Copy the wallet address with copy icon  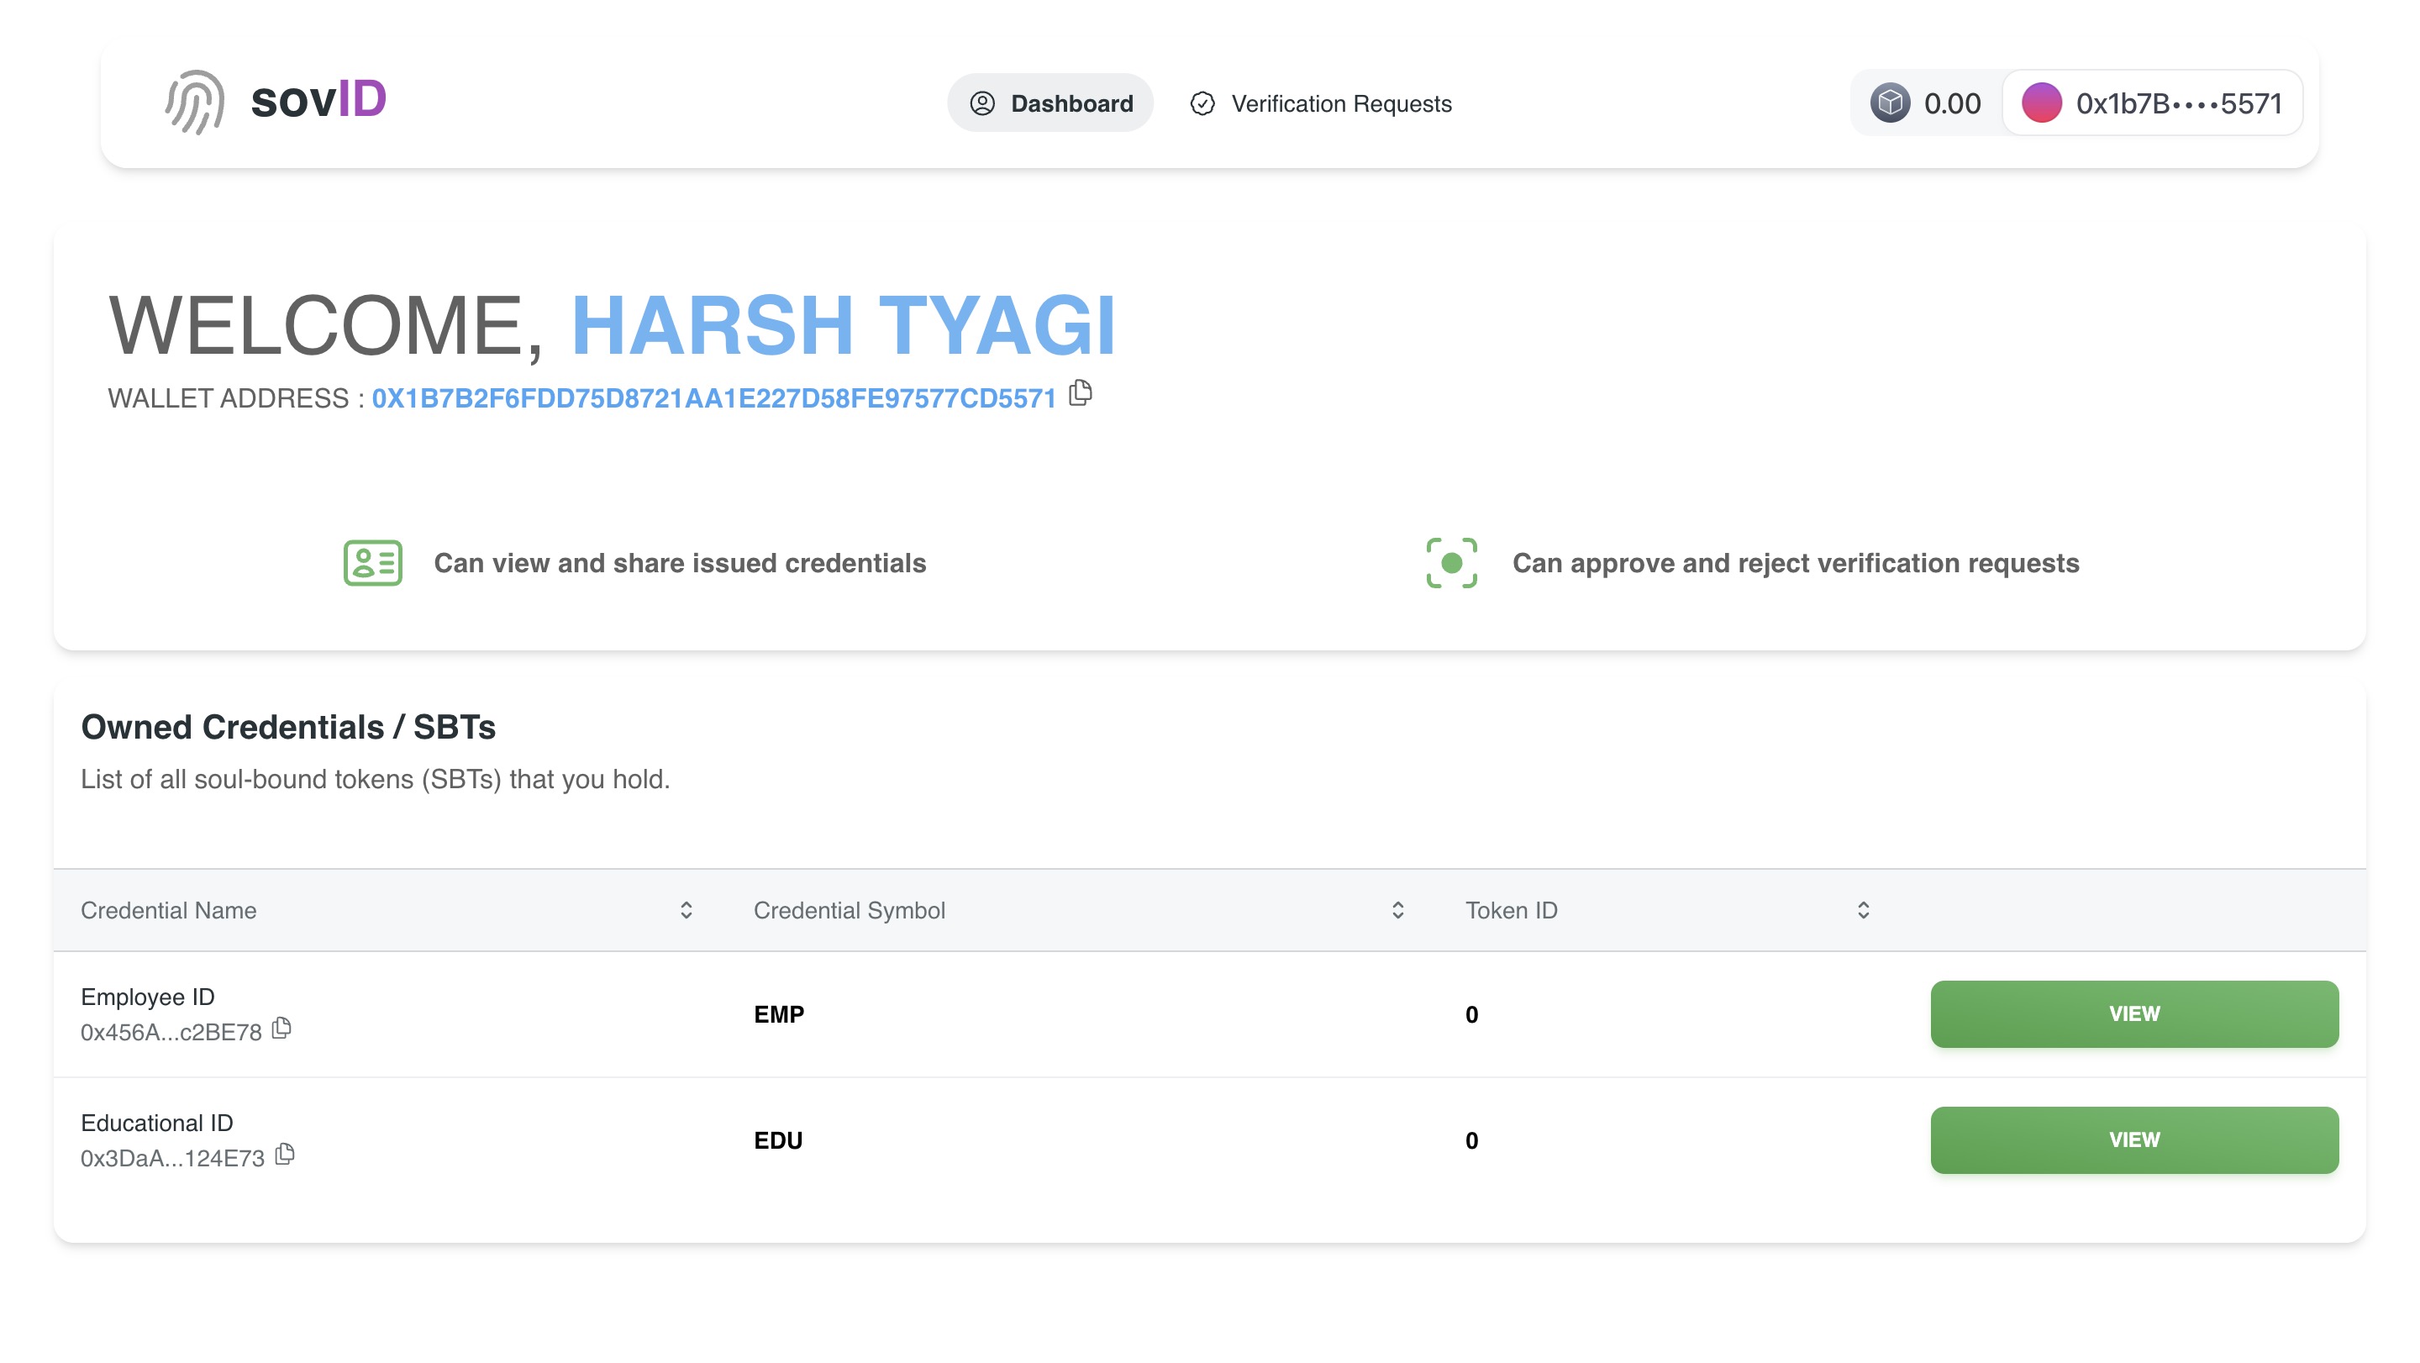(1081, 392)
